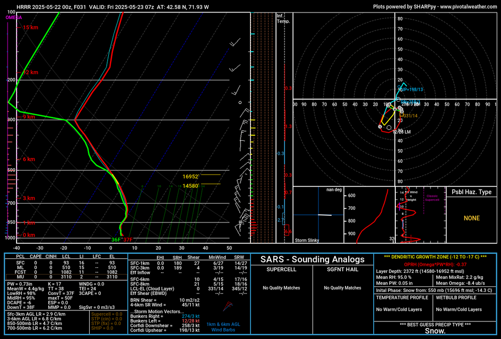The height and width of the screenshot is (339, 501).
Task: Click the Storm Slinky panel label
Action: [x=307, y=240]
